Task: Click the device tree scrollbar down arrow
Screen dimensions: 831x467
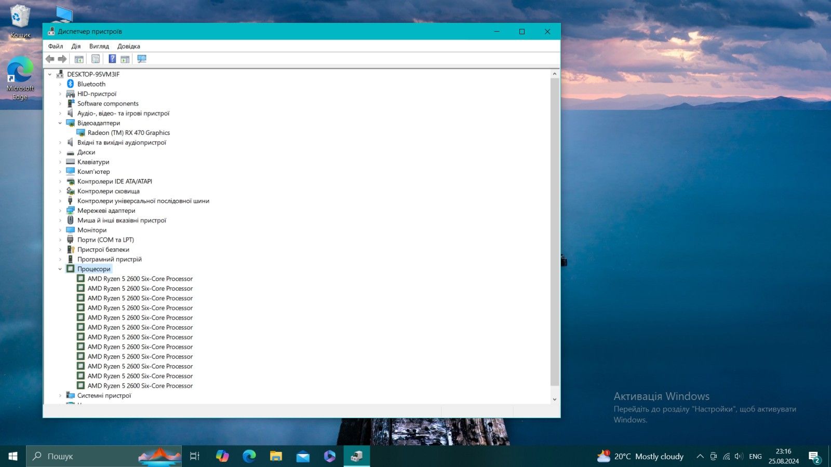Action: tap(555, 399)
